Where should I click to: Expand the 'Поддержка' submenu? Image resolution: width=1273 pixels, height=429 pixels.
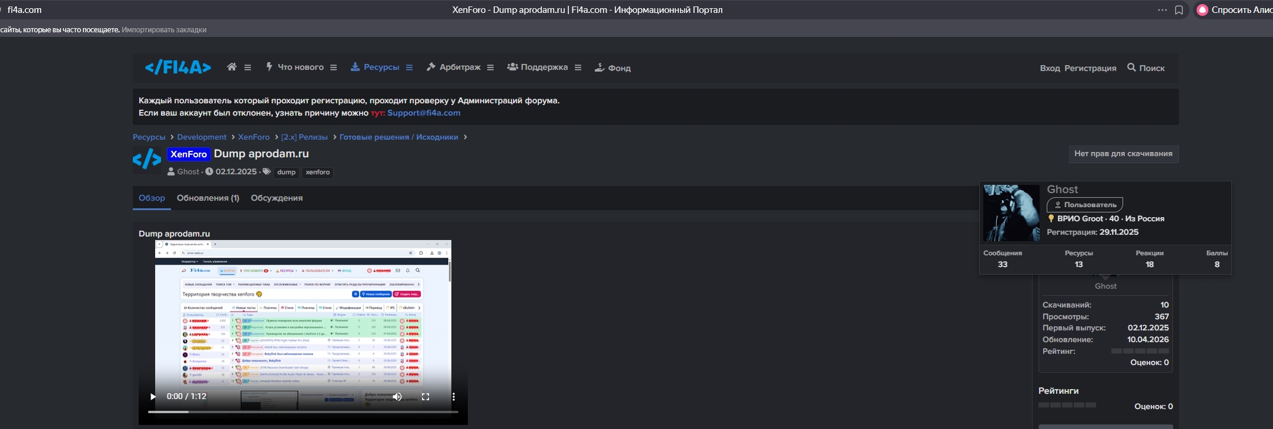(578, 67)
